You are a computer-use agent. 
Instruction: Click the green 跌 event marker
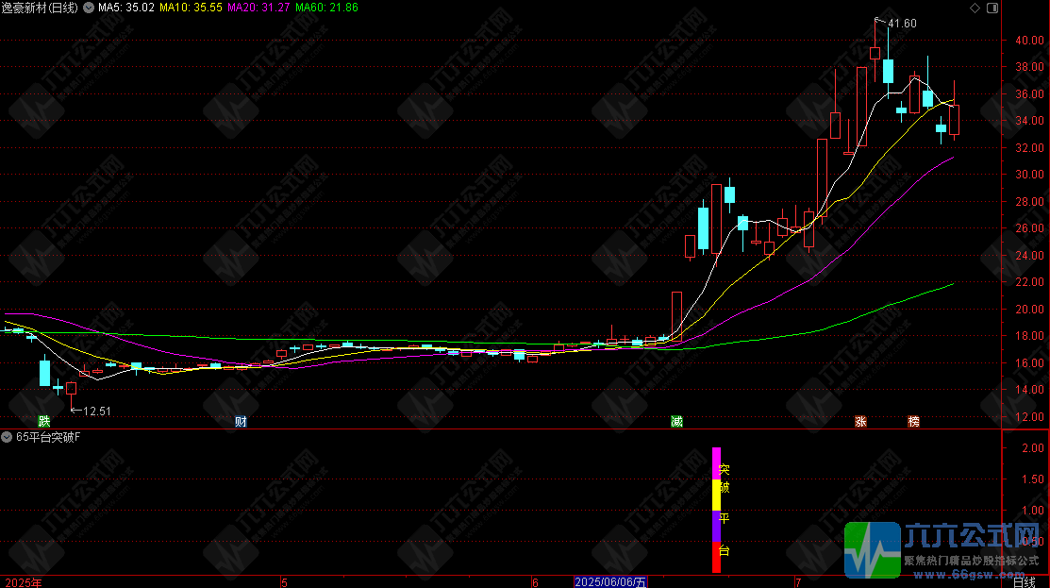(x=44, y=421)
